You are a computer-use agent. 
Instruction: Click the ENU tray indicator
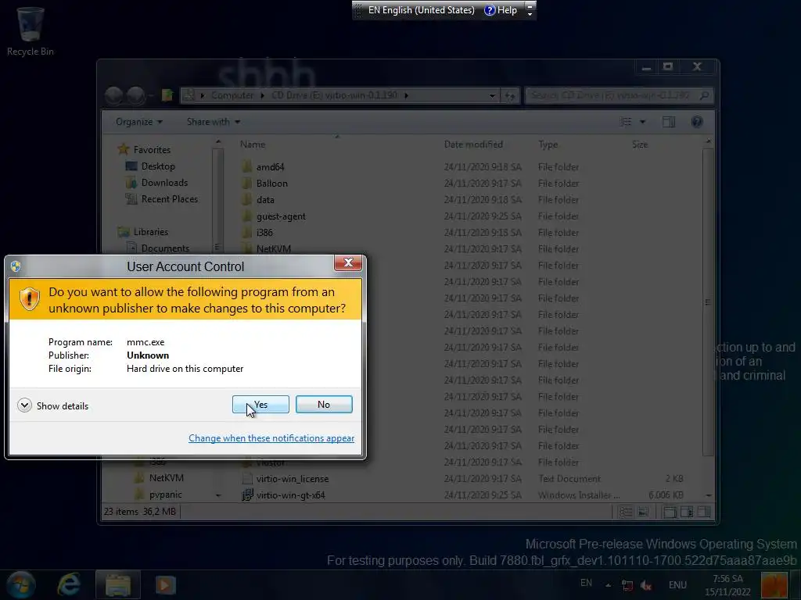click(677, 585)
